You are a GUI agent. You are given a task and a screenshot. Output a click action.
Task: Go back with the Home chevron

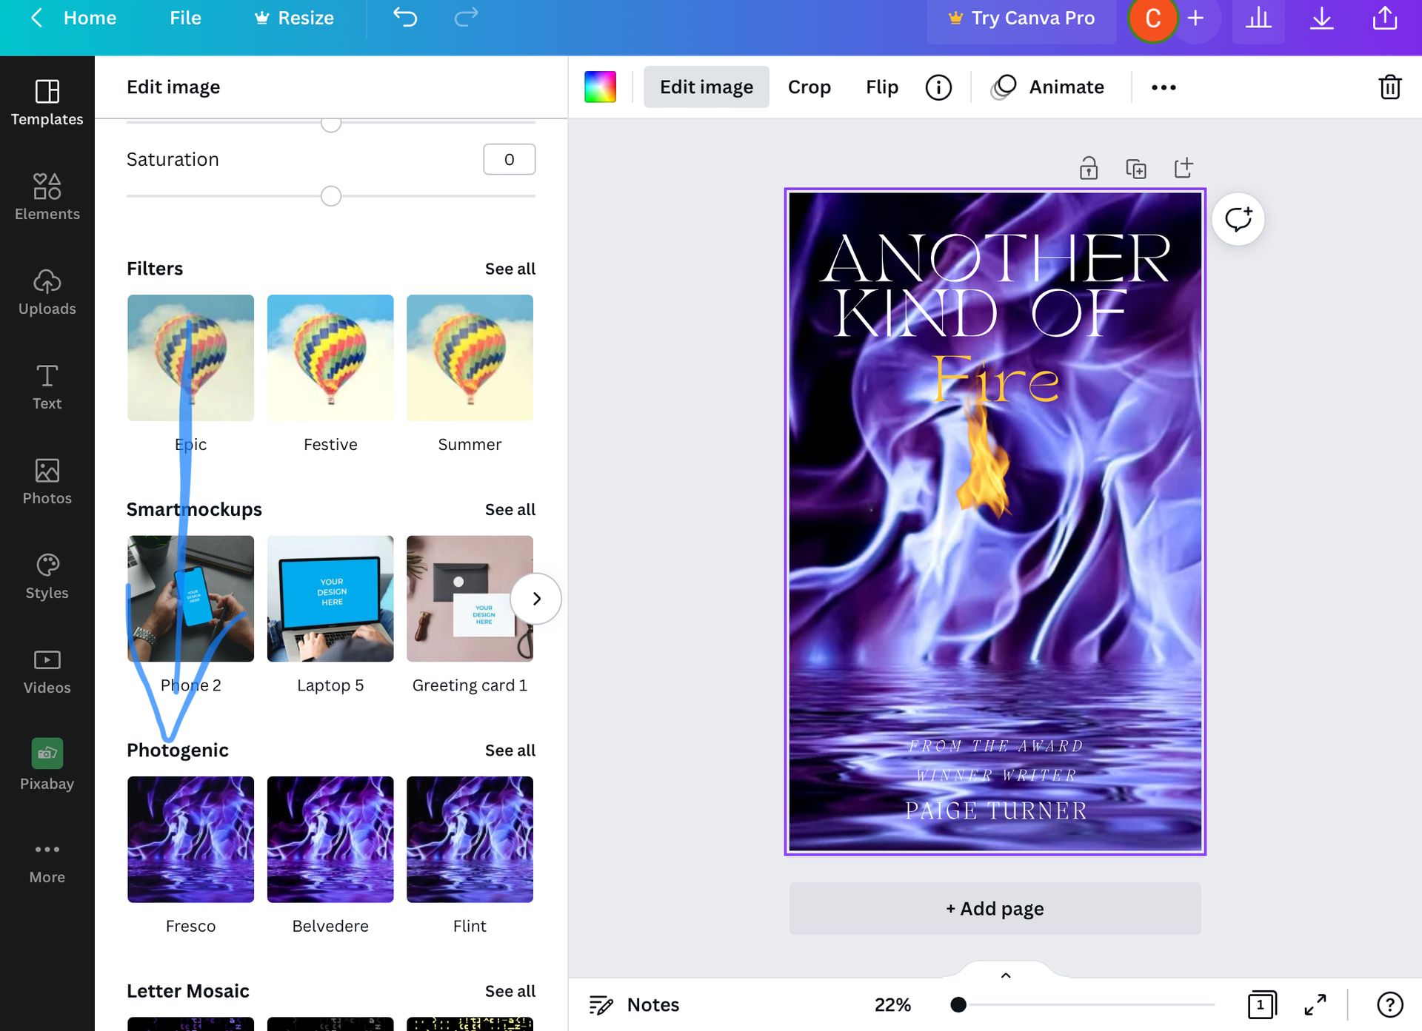[x=36, y=17]
